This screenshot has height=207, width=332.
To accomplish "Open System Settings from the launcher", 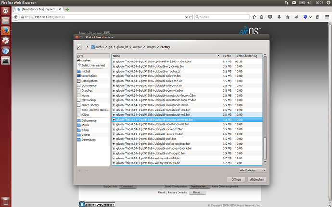I will (x=5, y=41).
